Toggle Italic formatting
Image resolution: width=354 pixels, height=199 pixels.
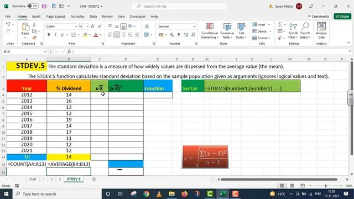55,35
